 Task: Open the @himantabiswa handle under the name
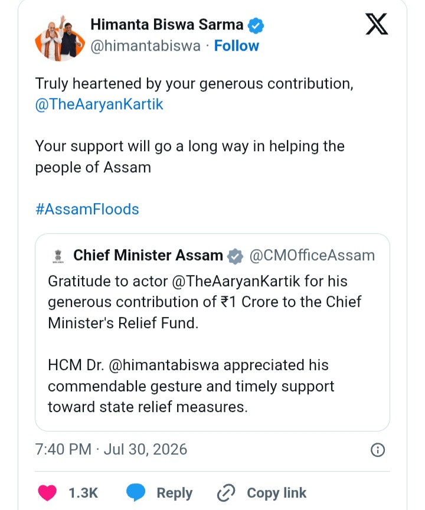point(145,46)
